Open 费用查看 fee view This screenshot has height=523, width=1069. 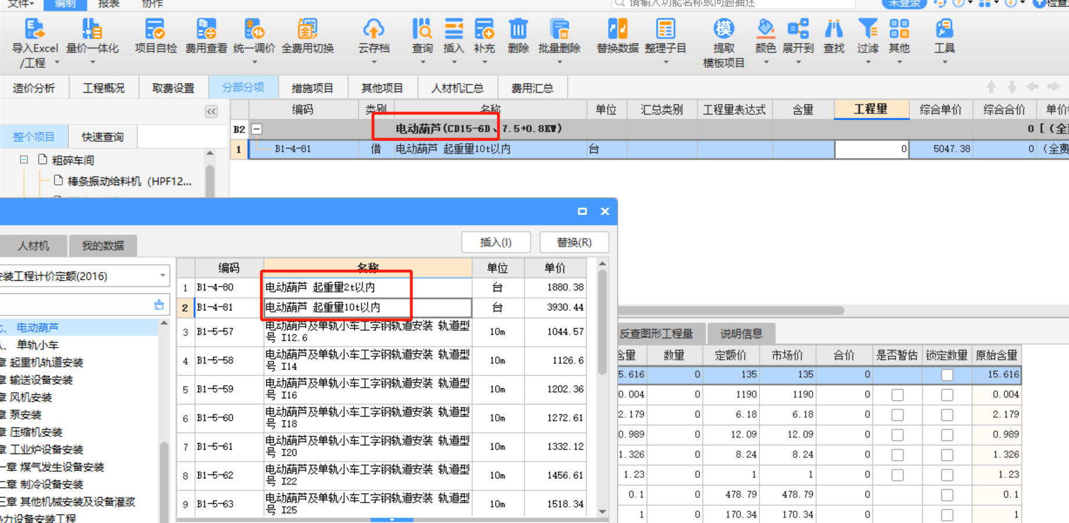coord(206,28)
